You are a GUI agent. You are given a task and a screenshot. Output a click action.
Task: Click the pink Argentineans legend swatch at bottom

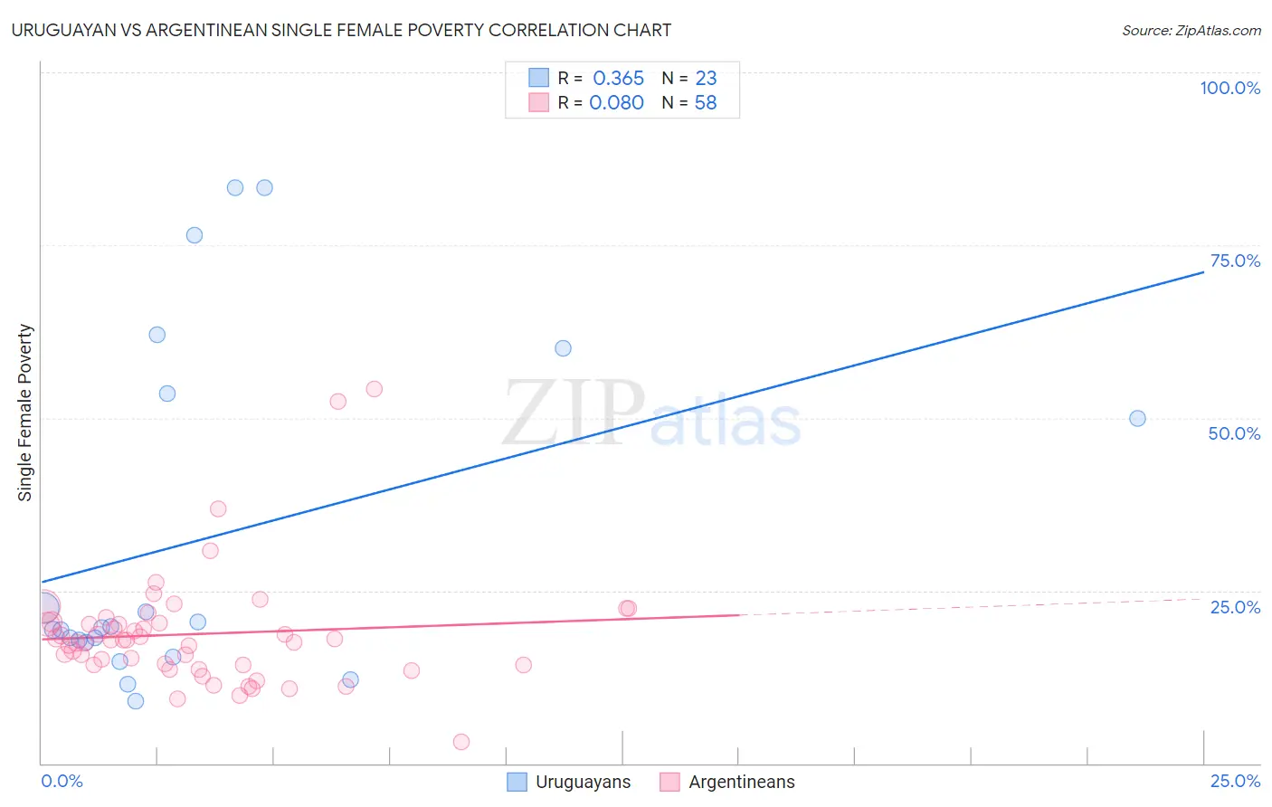tap(669, 782)
